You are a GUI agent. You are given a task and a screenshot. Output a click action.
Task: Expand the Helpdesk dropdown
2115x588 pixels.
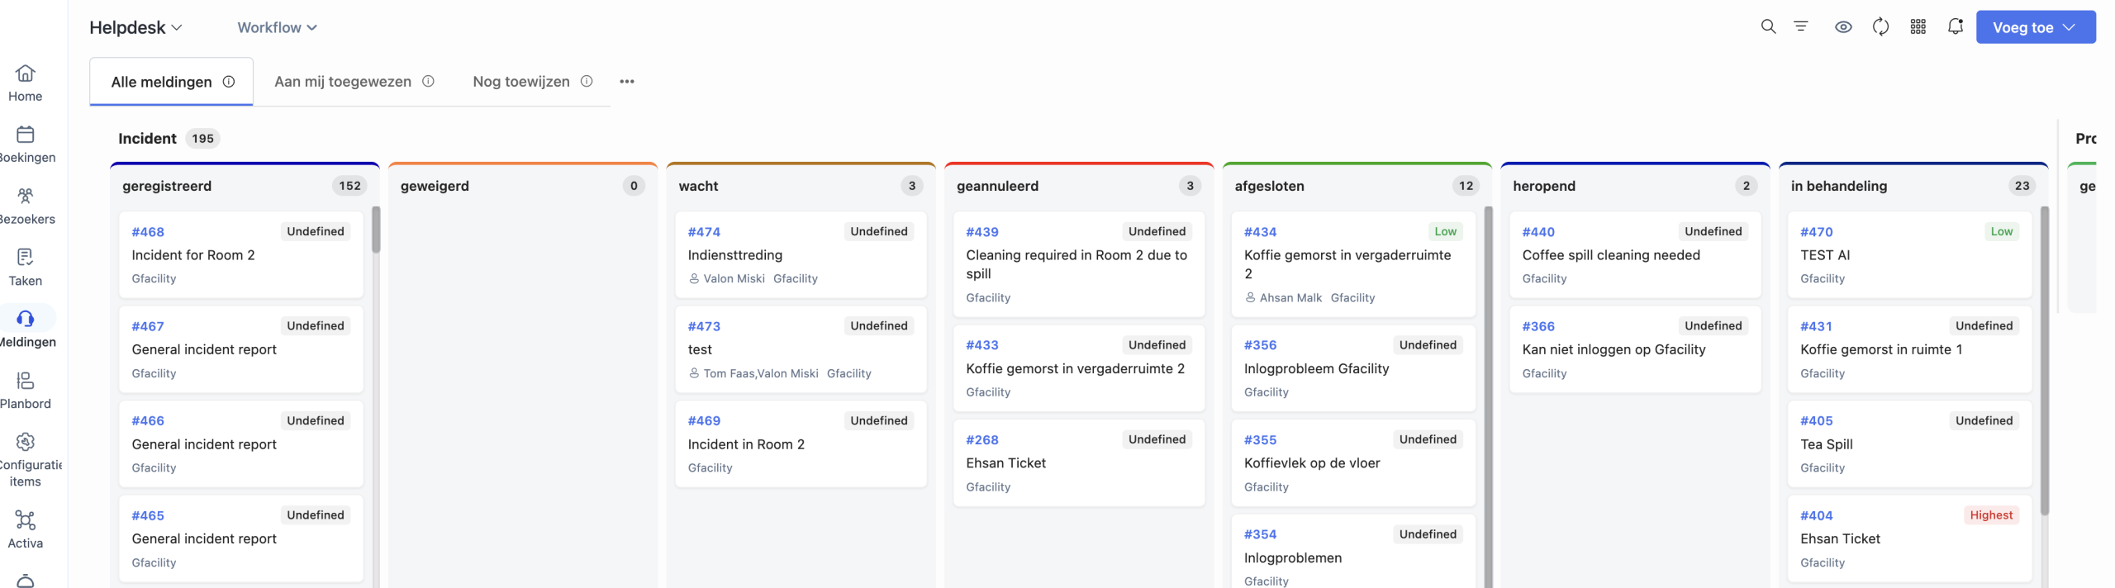[x=135, y=27]
